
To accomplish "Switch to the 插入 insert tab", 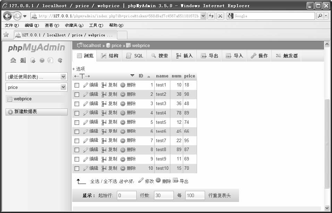I will (184, 56).
